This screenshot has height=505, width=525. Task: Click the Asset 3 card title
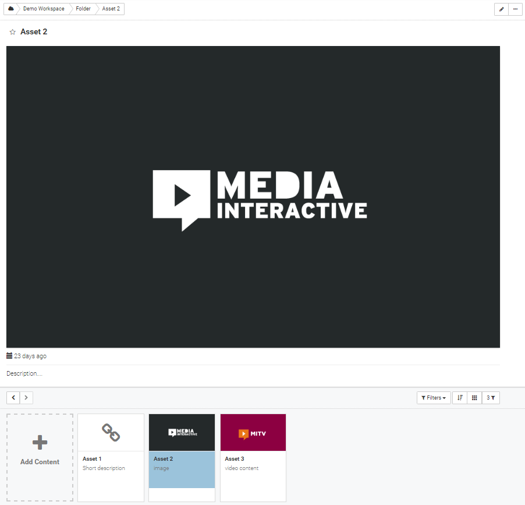coord(235,459)
